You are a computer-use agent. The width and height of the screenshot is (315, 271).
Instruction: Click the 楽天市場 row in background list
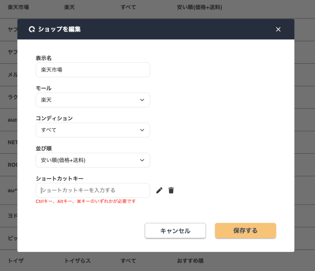157,7
